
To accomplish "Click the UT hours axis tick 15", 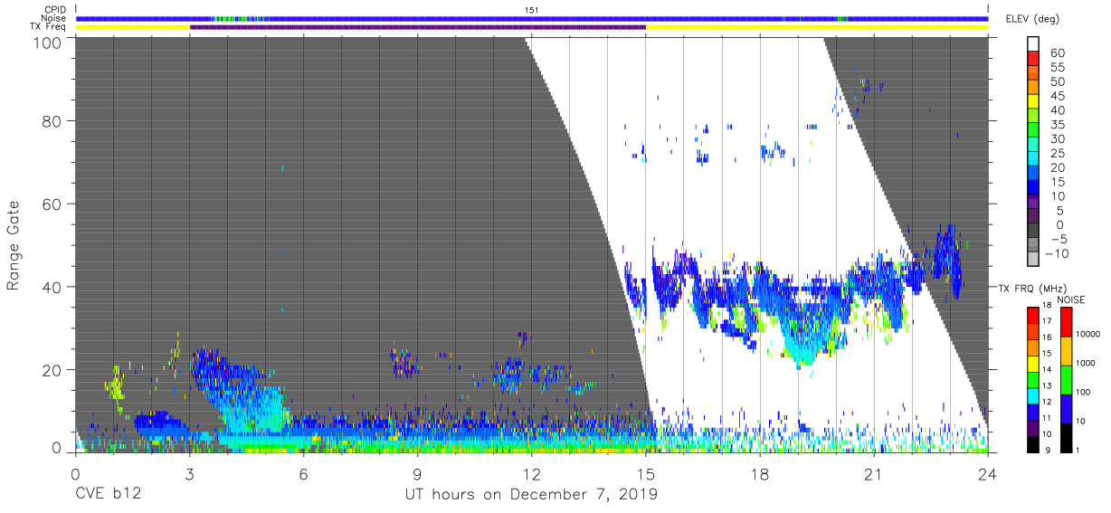I will pyautogui.click(x=646, y=474).
